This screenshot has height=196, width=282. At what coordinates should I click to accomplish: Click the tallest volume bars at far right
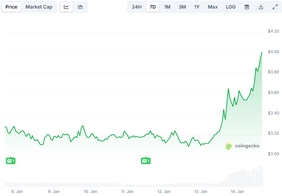pos(261,176)
